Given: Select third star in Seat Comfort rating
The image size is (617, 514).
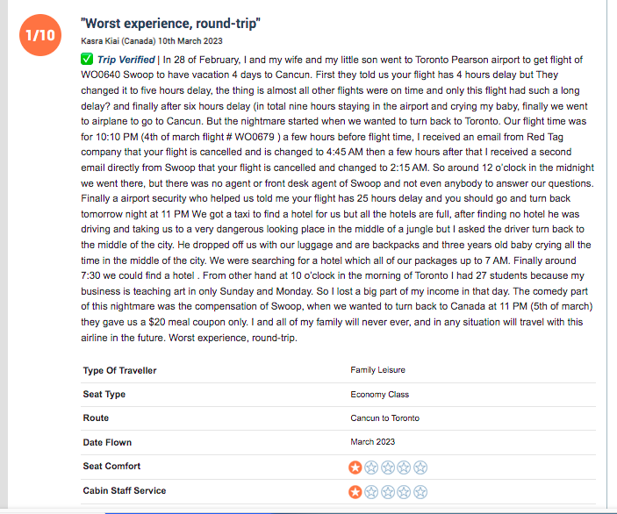Looking at the screenshot, I should (388, 468).
